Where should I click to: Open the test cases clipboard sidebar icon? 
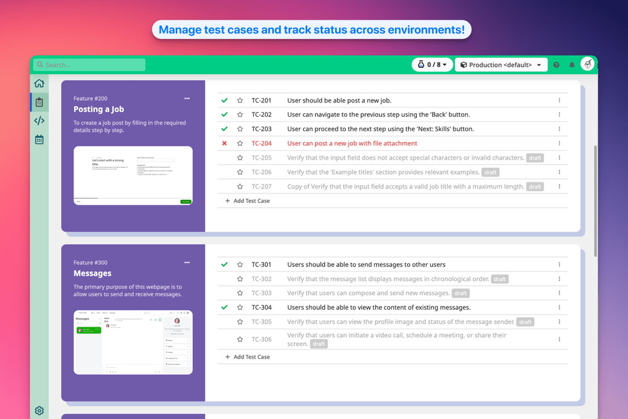click(39, 102)
